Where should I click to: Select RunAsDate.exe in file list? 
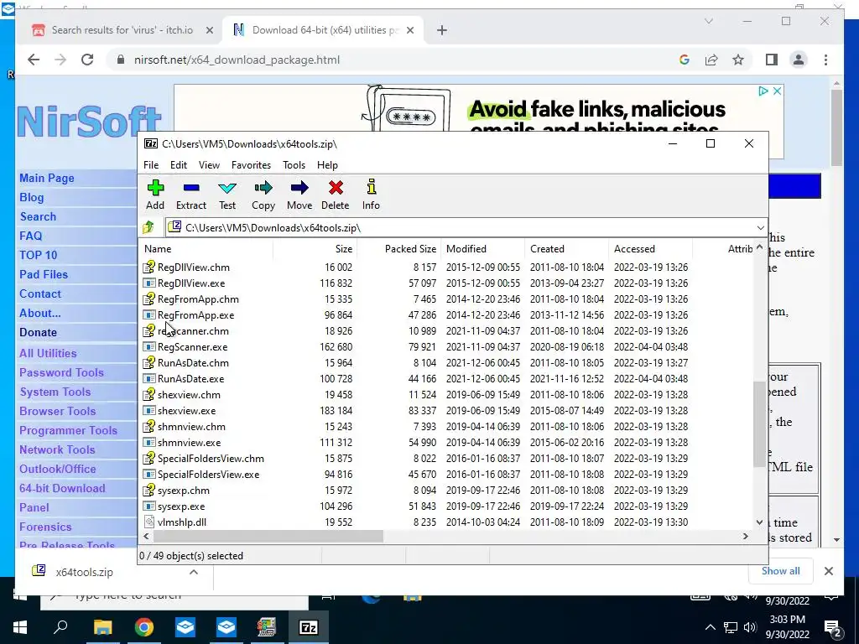point(190,378)
